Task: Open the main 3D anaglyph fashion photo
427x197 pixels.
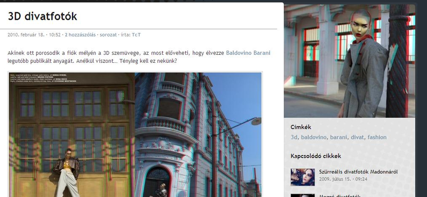Action: point(136,135)
